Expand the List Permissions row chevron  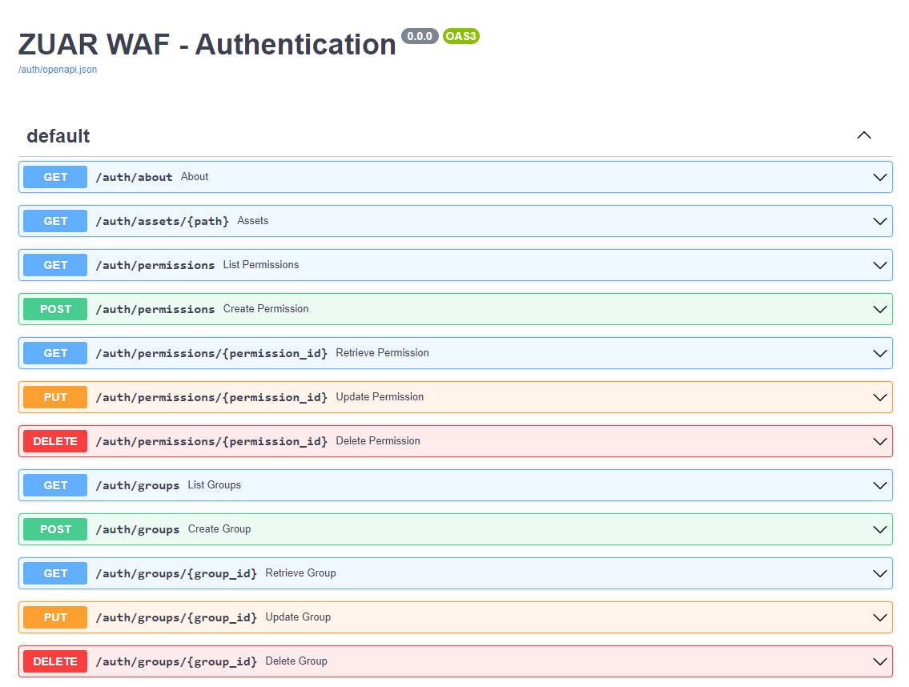click(x=879, y=266)
